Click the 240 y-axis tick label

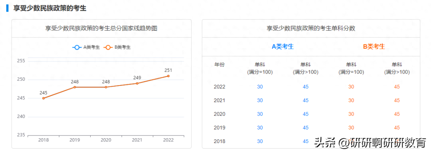coord(21,117)
